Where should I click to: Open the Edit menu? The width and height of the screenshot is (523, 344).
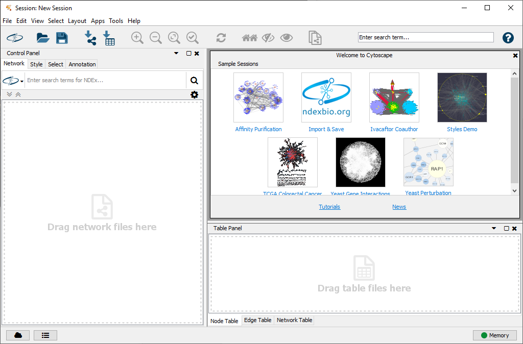[x=21, y=20]
